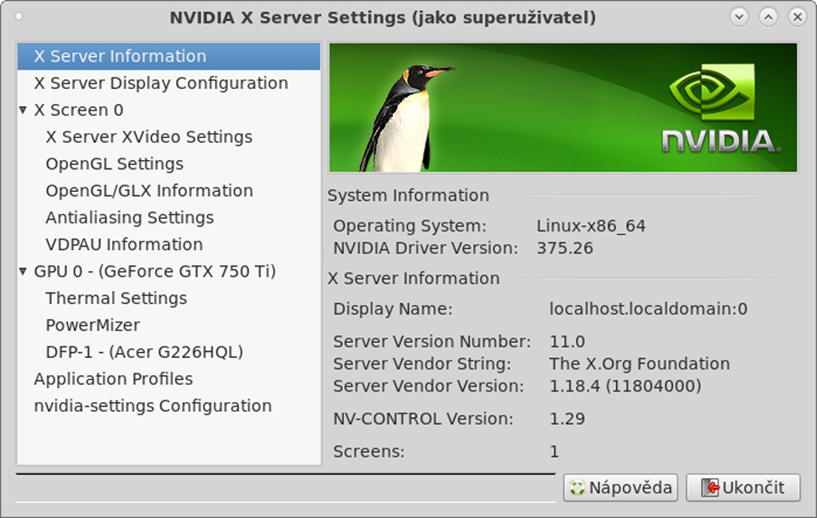Click the Ukončit quit button
Screen dimensions: 817x518
pyautogui.click(x=743, y=488)
